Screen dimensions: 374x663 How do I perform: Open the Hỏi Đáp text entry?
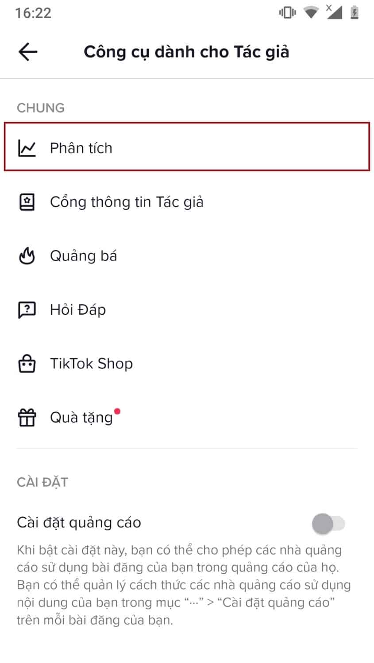[x=78, y=310]
